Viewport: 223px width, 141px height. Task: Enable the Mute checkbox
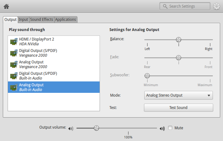(170, 128)
